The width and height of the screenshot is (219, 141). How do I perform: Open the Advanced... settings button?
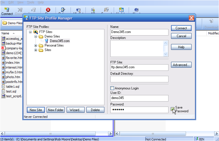click(x=181, y=65)
